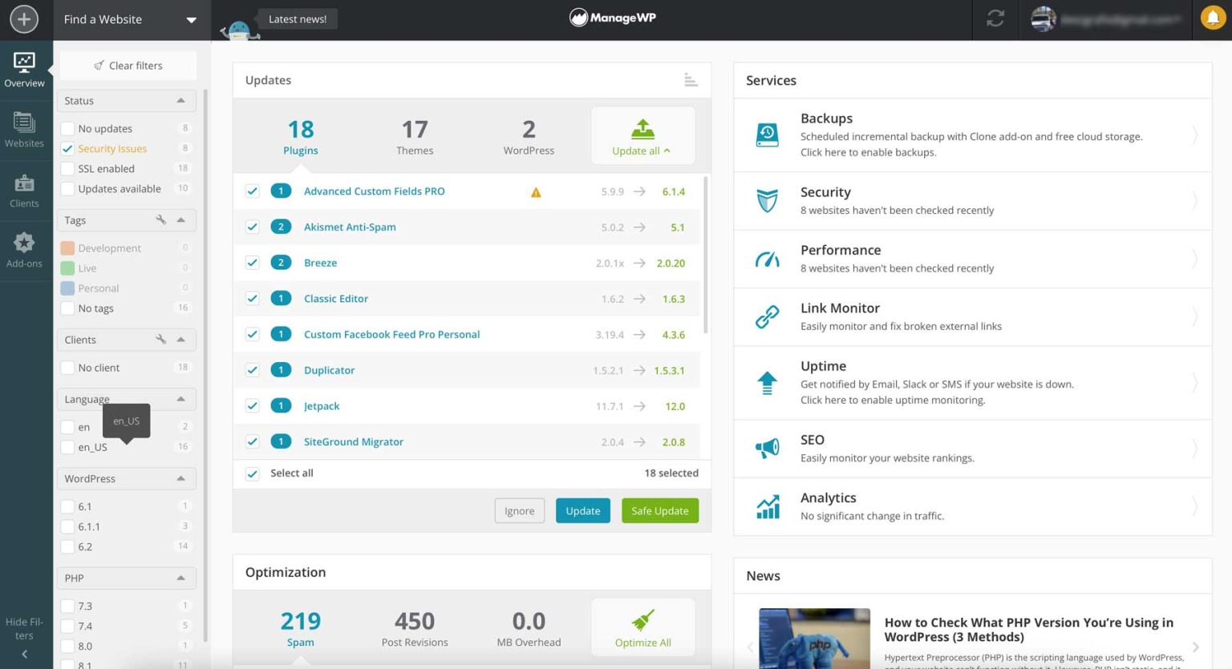Open the Add-ons panel from the sidebar
This screenshot has width=1232, height=669.
point(24,248)
